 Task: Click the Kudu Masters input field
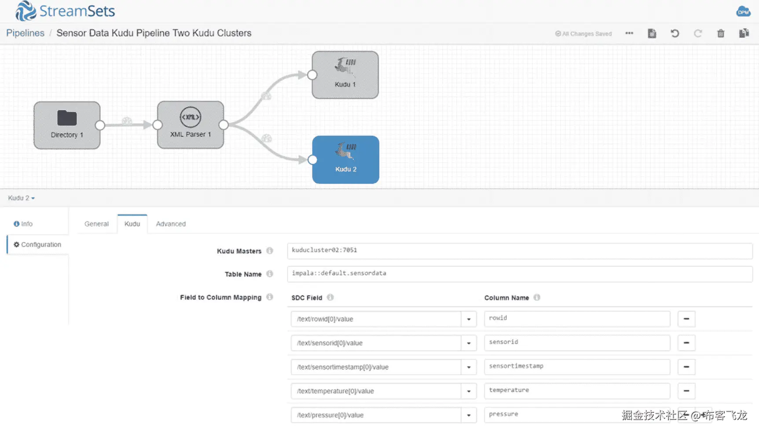click(x=520, y=251)
